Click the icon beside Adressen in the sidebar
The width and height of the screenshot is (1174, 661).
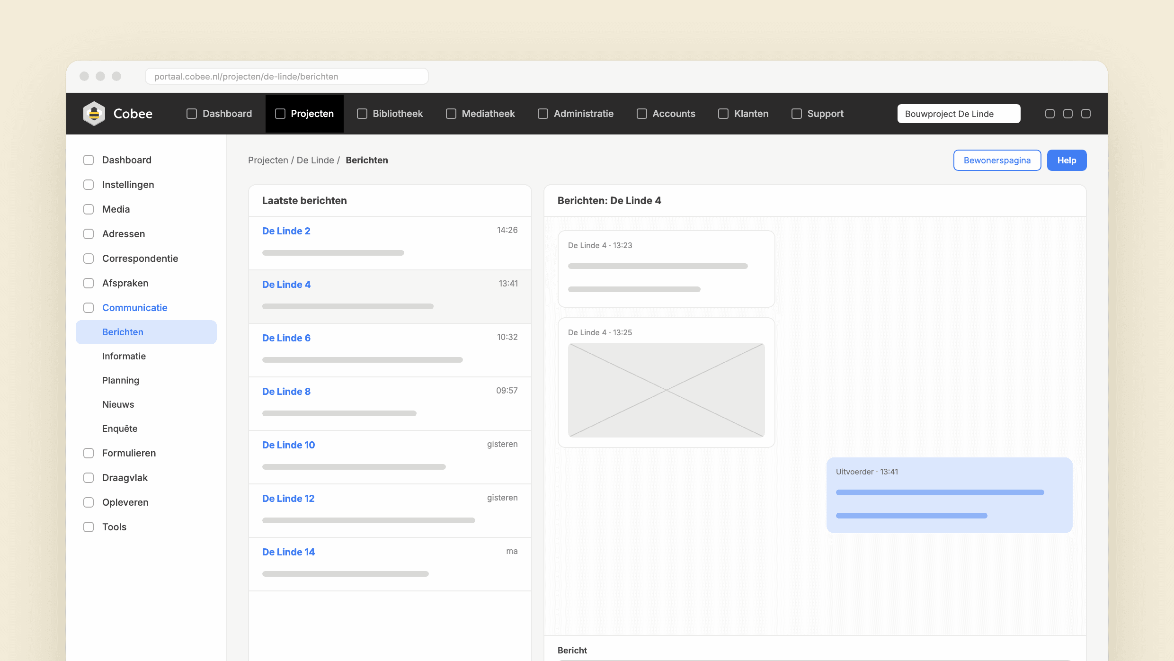tap(89, 234)
